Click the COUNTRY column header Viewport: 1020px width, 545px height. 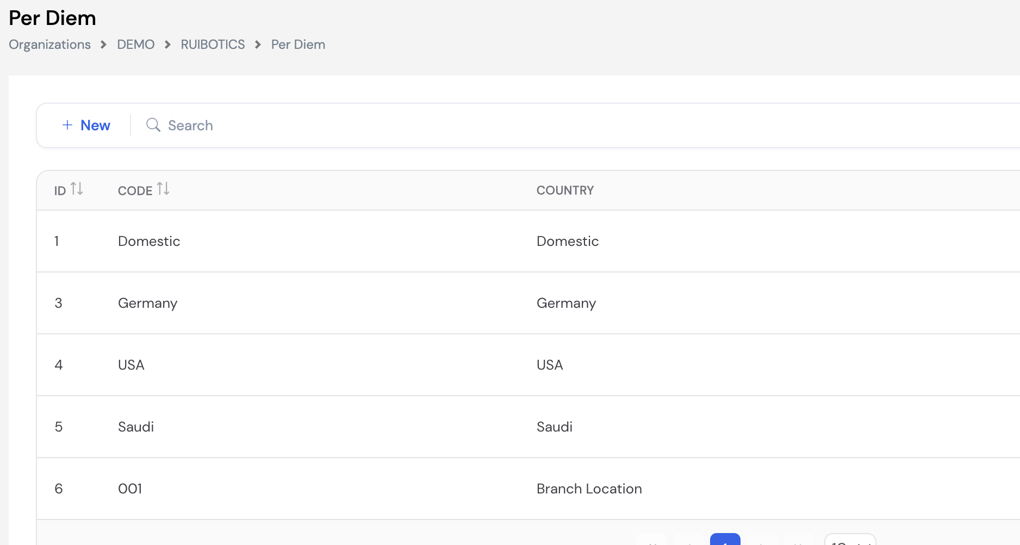(x=565, y=191)
